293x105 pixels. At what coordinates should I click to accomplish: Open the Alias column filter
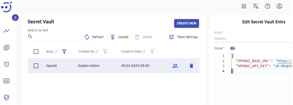[64, 52]
